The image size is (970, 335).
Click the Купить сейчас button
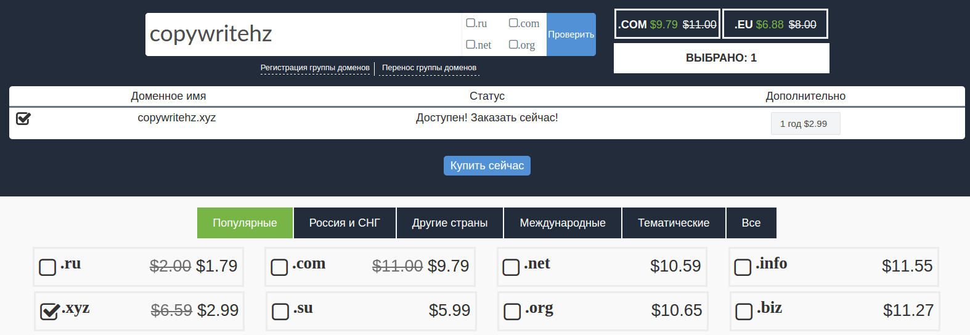[x=487, y=166]
